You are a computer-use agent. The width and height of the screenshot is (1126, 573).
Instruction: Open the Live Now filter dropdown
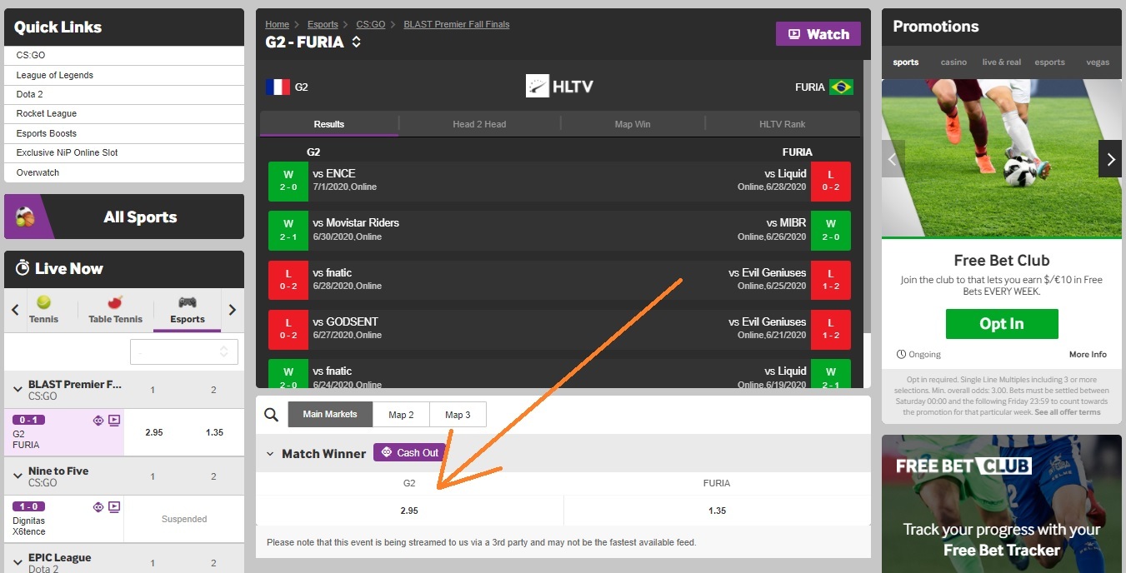click(x=184, y=352)
